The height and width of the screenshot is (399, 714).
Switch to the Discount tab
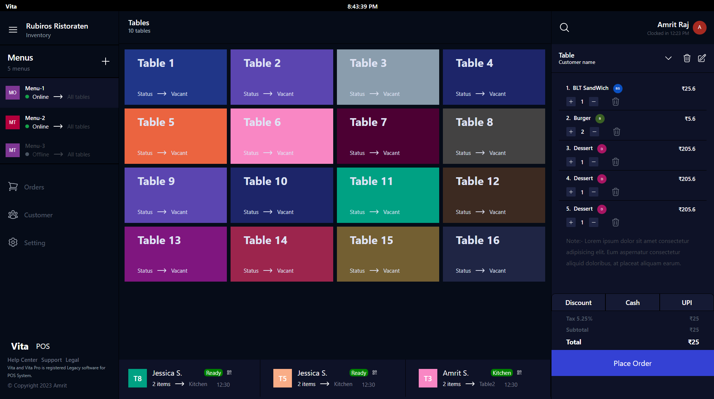pos(578,302)
